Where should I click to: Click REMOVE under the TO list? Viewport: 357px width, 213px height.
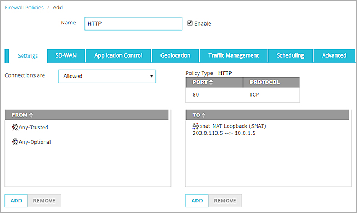click(x=225, y=201)
